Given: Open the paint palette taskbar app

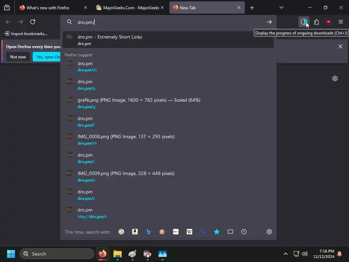Looking at the screenshot, I should pos(133,254).
